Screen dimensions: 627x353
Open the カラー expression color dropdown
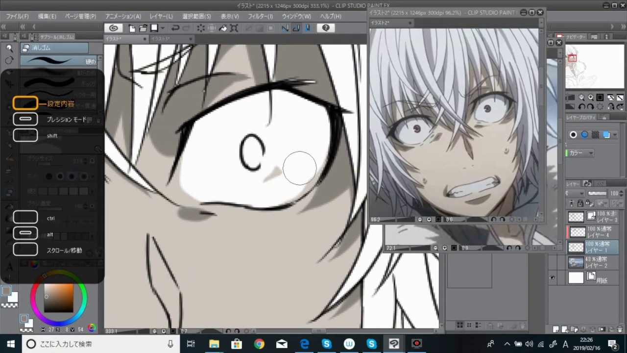click(581, 153)
